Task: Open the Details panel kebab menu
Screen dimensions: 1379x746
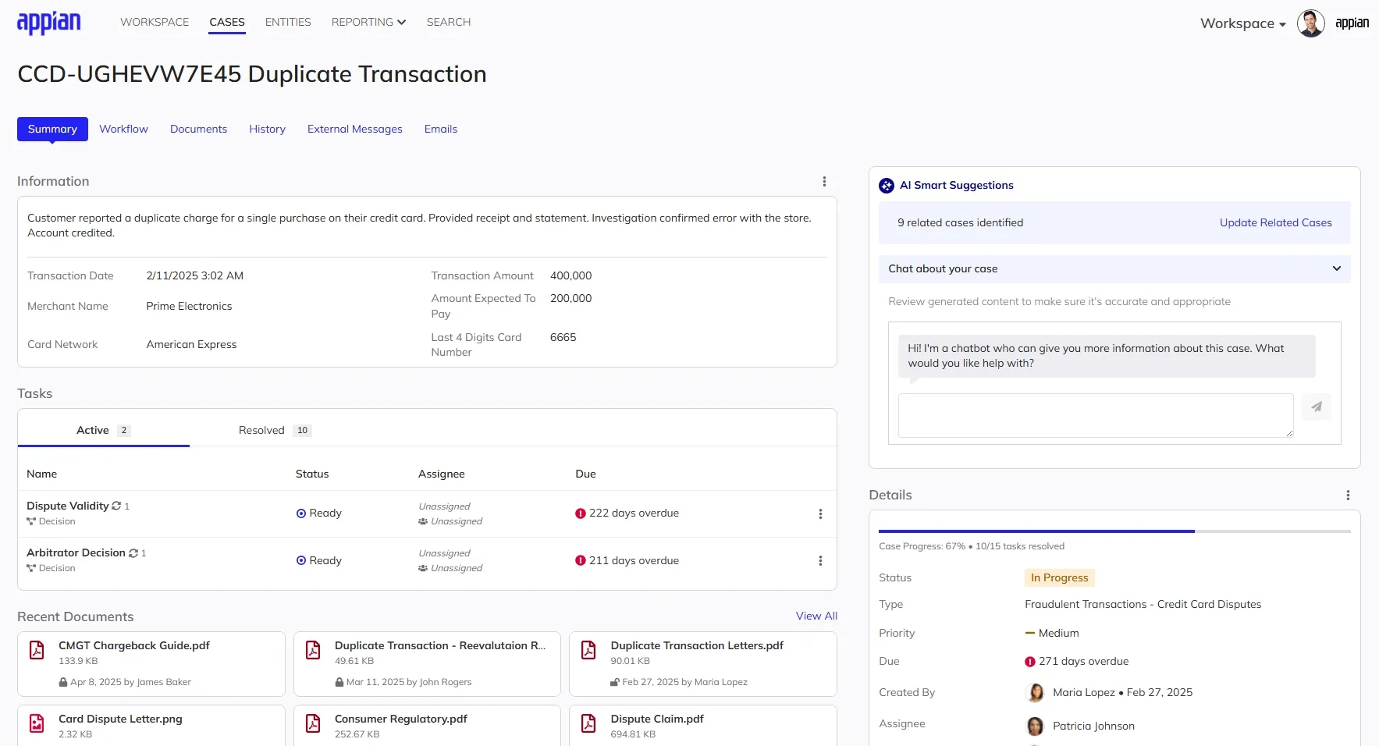Action: (1348, 495)
